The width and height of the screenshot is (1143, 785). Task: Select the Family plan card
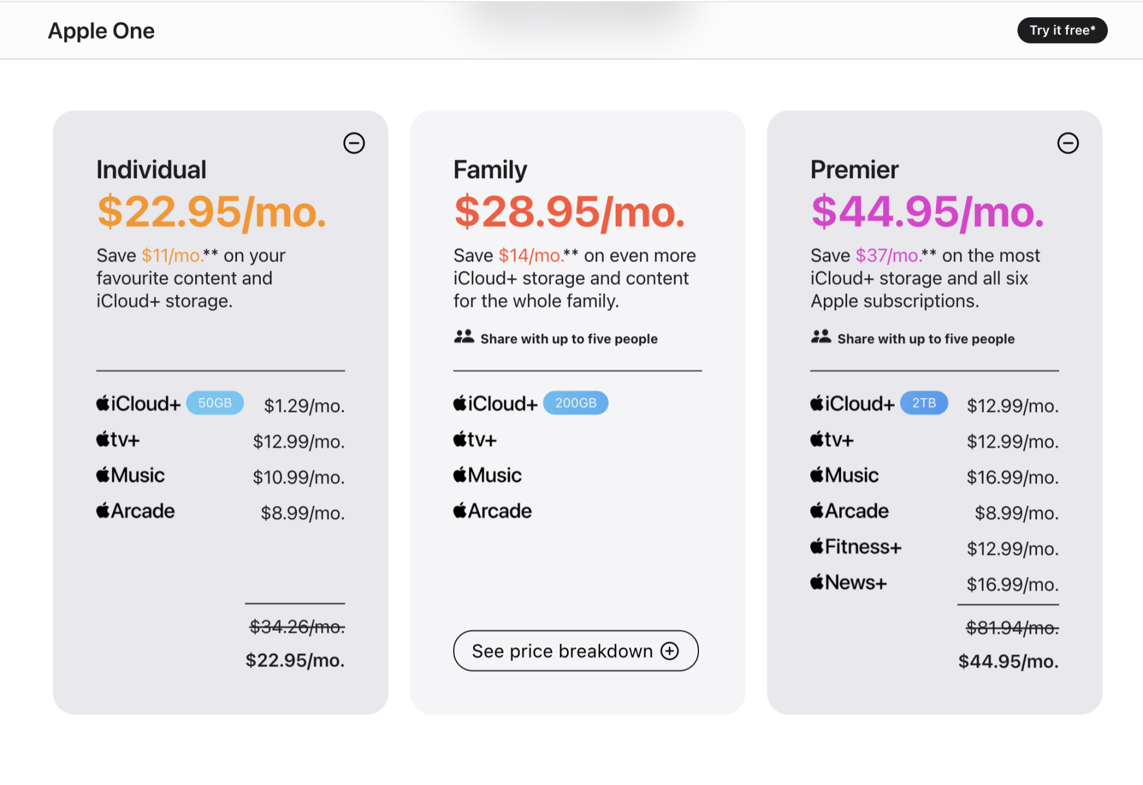click(577, 411)
